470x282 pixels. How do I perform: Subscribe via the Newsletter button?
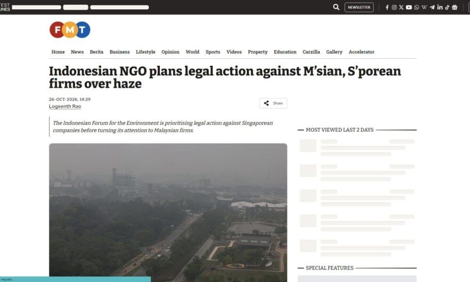pos(359,7)
